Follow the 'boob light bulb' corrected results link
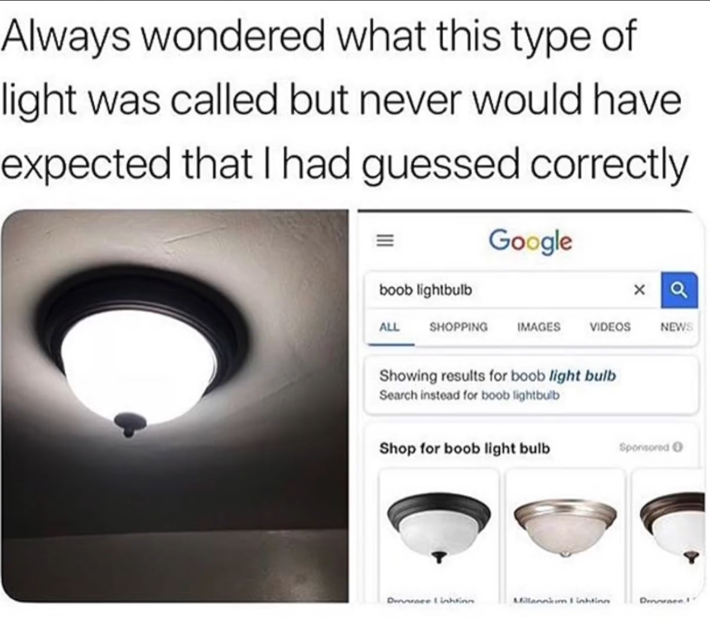The image size is (710, 622). [563, 375]
